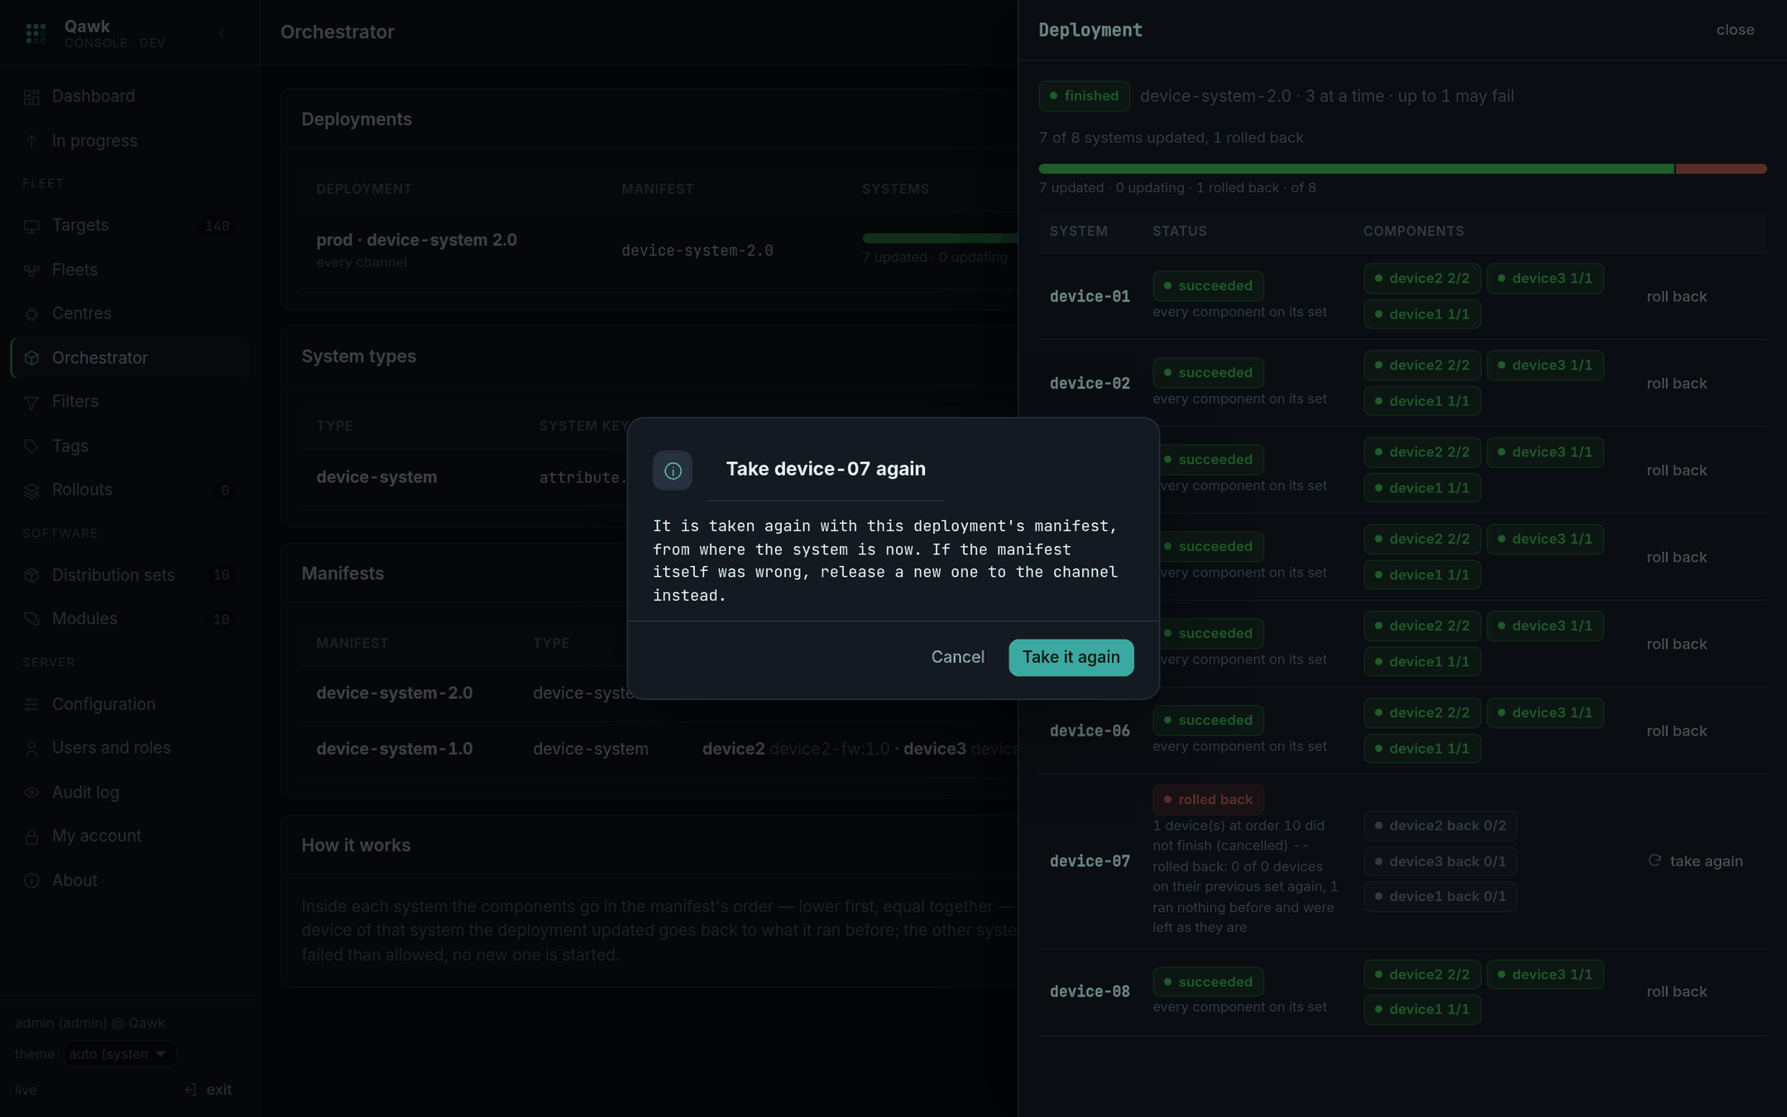
Task: Click take again for device-07
Action: (x=1695, y=861)
